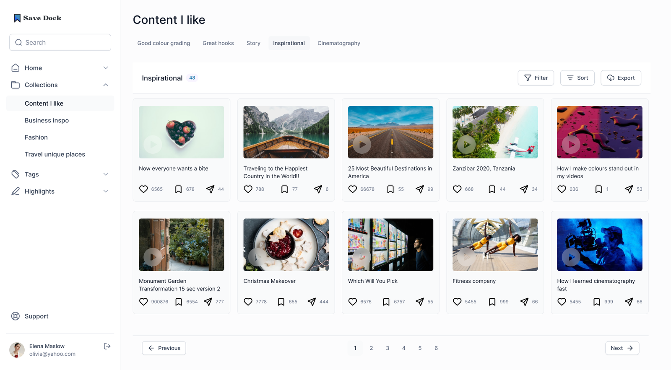Export the Inspirational collection
671x370 pixels.
(621, 78)
